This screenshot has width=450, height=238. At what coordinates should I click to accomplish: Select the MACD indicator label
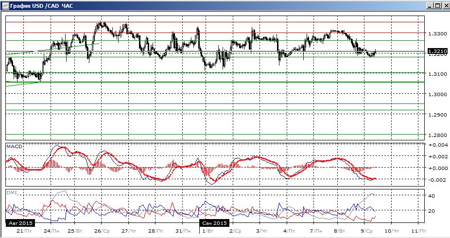click(x=14, y=147)
